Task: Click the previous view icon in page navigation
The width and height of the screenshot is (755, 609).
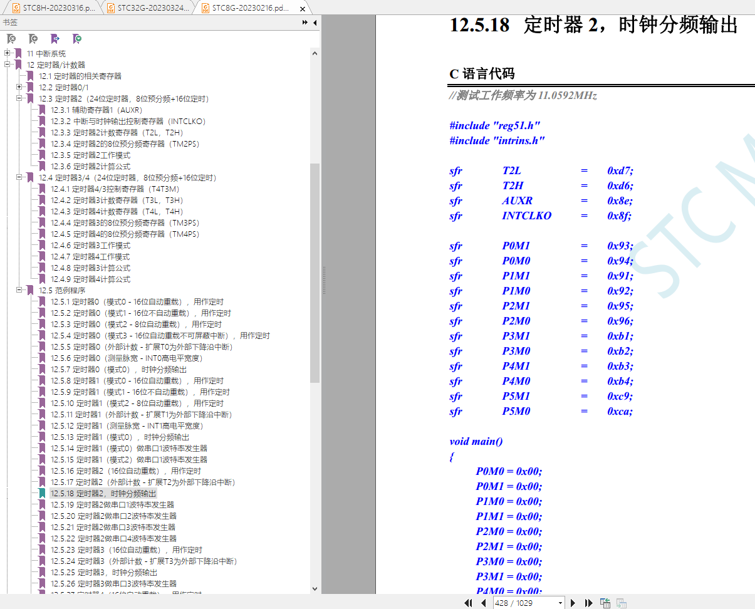Action: click(x=605, y=603)
